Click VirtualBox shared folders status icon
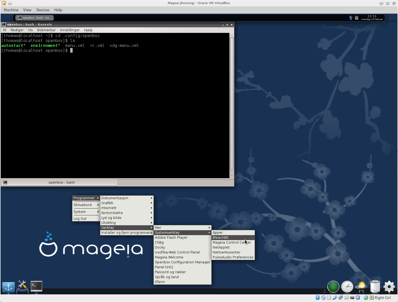The height and width of the screenshot is (302, 398). coord(346,298)
